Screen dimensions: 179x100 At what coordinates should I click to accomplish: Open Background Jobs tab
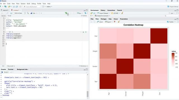pos(22,69)
